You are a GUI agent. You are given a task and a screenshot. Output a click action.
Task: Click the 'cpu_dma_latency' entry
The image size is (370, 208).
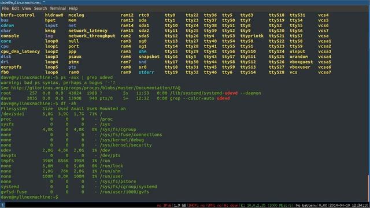(20, 51)
